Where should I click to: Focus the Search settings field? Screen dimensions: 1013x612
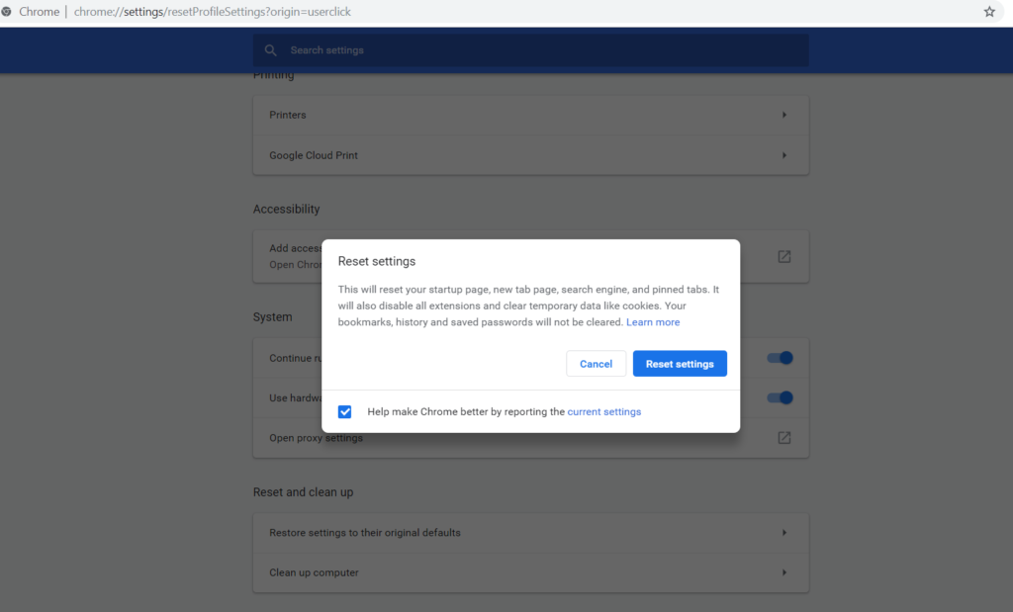click(531, 50)
